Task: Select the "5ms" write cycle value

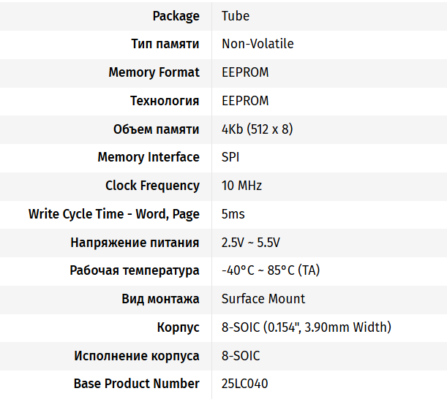Action: (x=233, y=214)
